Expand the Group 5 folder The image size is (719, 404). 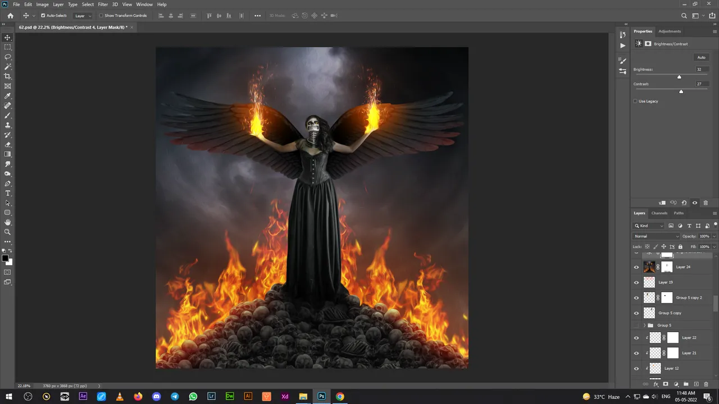tap(644, 325)
